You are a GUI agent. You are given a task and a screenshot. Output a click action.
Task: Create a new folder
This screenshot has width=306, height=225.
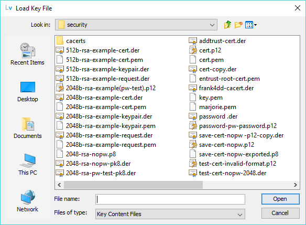[238, 25]
